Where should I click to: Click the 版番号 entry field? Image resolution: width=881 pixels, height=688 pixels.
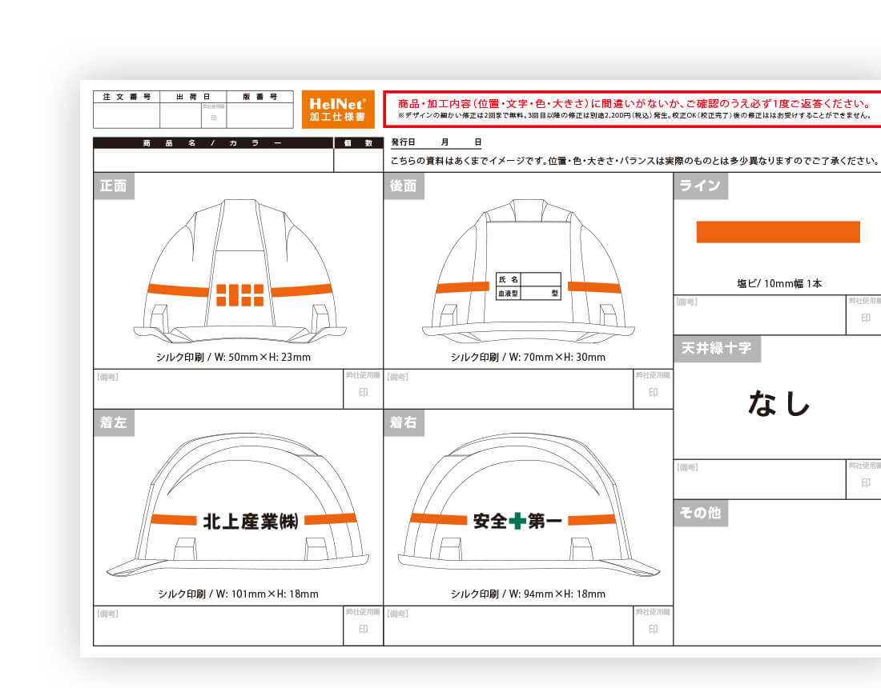(x=259, y=115)
